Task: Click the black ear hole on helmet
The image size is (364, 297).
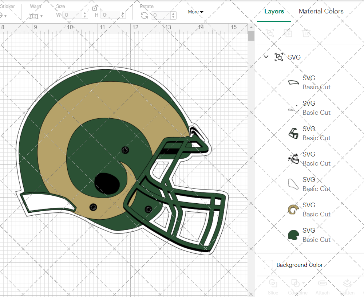Action: (107, 184)
